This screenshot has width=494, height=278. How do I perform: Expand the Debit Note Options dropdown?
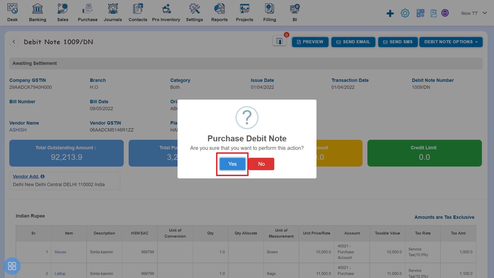(451, 42)
